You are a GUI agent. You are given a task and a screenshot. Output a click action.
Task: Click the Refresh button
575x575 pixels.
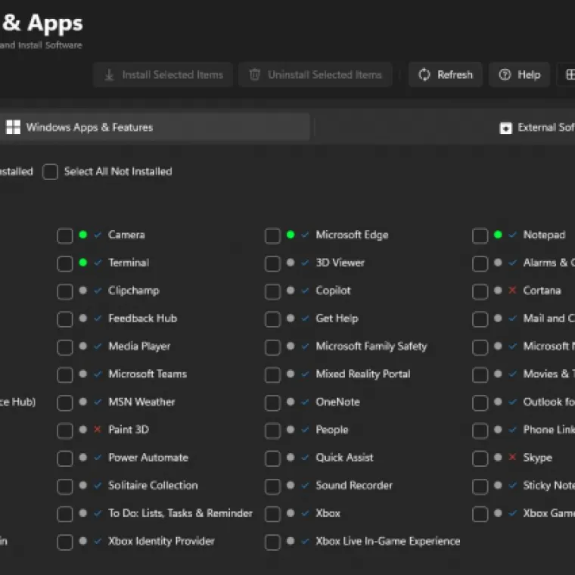(x=445, y=75)
